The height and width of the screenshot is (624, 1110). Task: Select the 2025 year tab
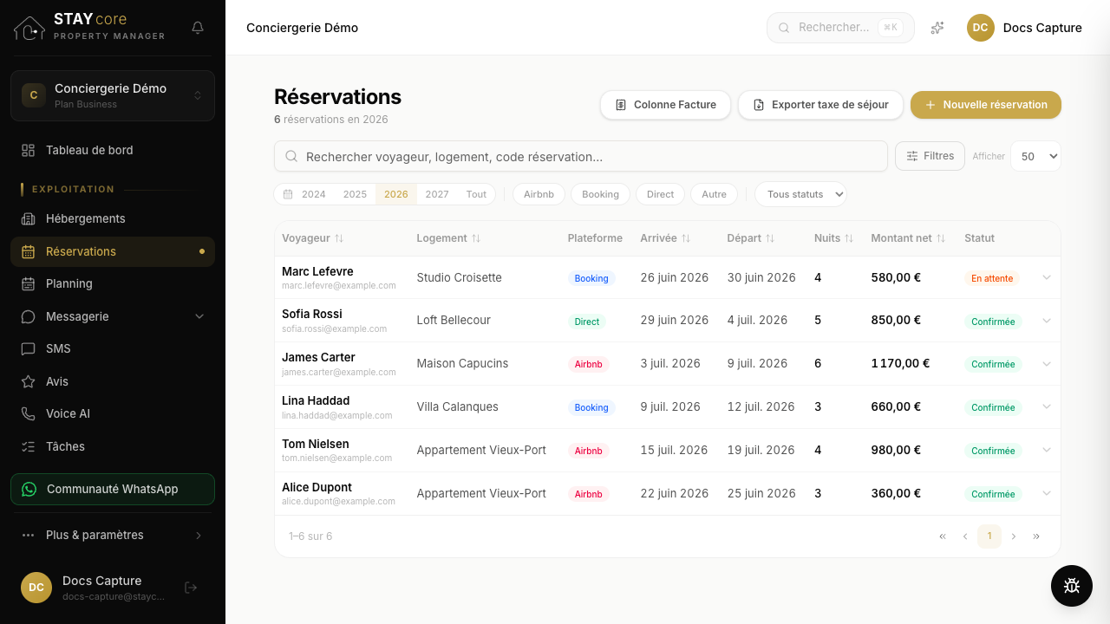(x=355, y=194)
